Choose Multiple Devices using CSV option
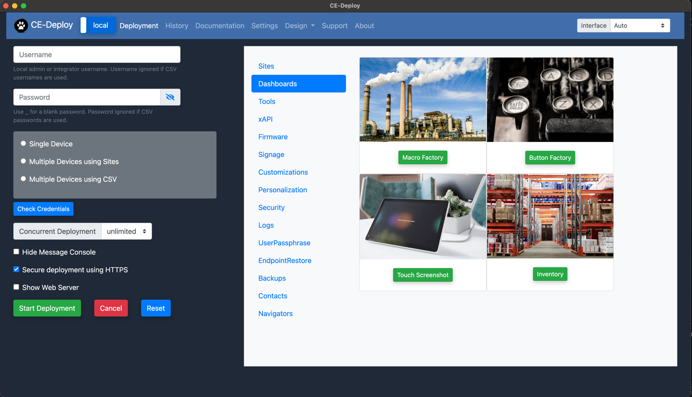This screenshot has height=397, width=692. coord(23,179)
